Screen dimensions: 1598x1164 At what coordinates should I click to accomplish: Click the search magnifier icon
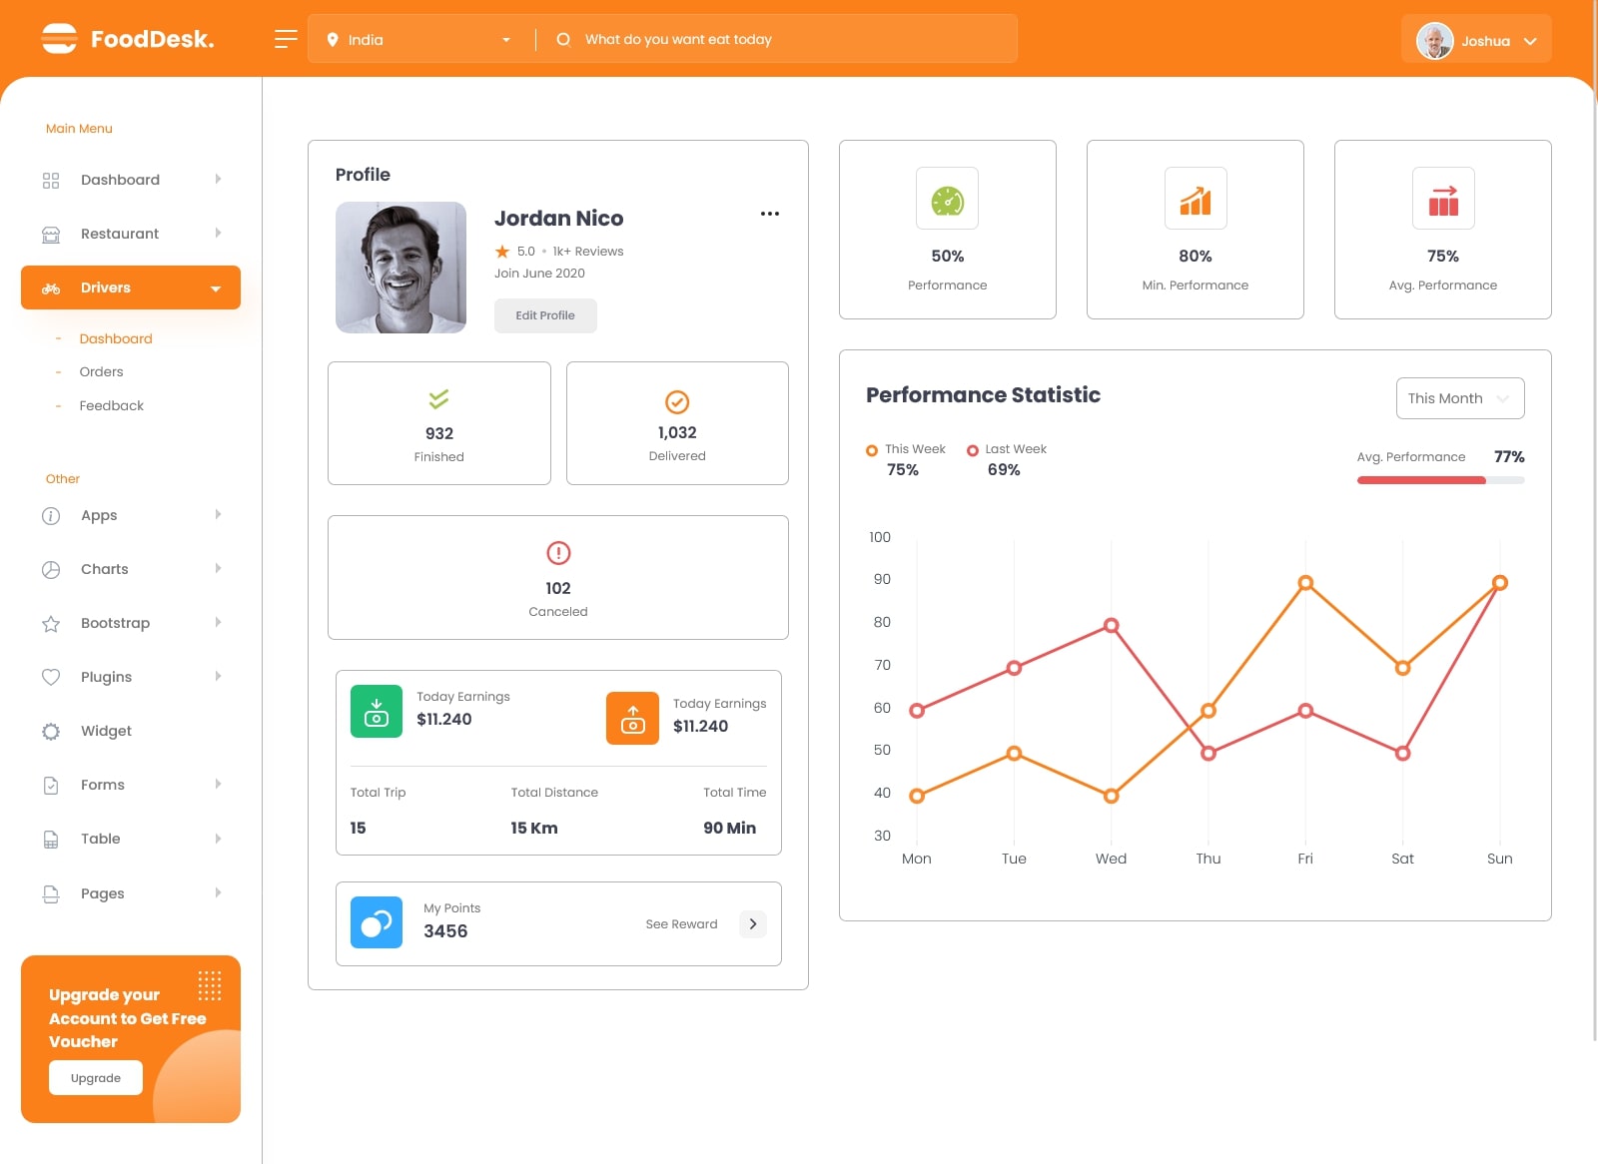563,39
